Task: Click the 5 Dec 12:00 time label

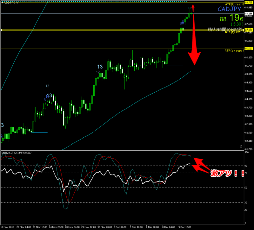Action: (x=137, y=227)
